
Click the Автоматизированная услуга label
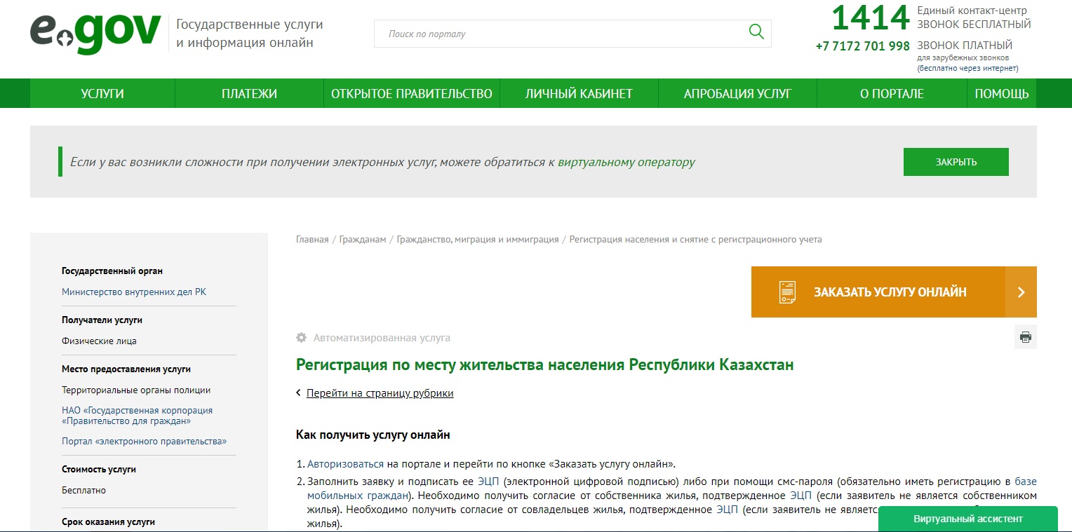coord(382,338)
